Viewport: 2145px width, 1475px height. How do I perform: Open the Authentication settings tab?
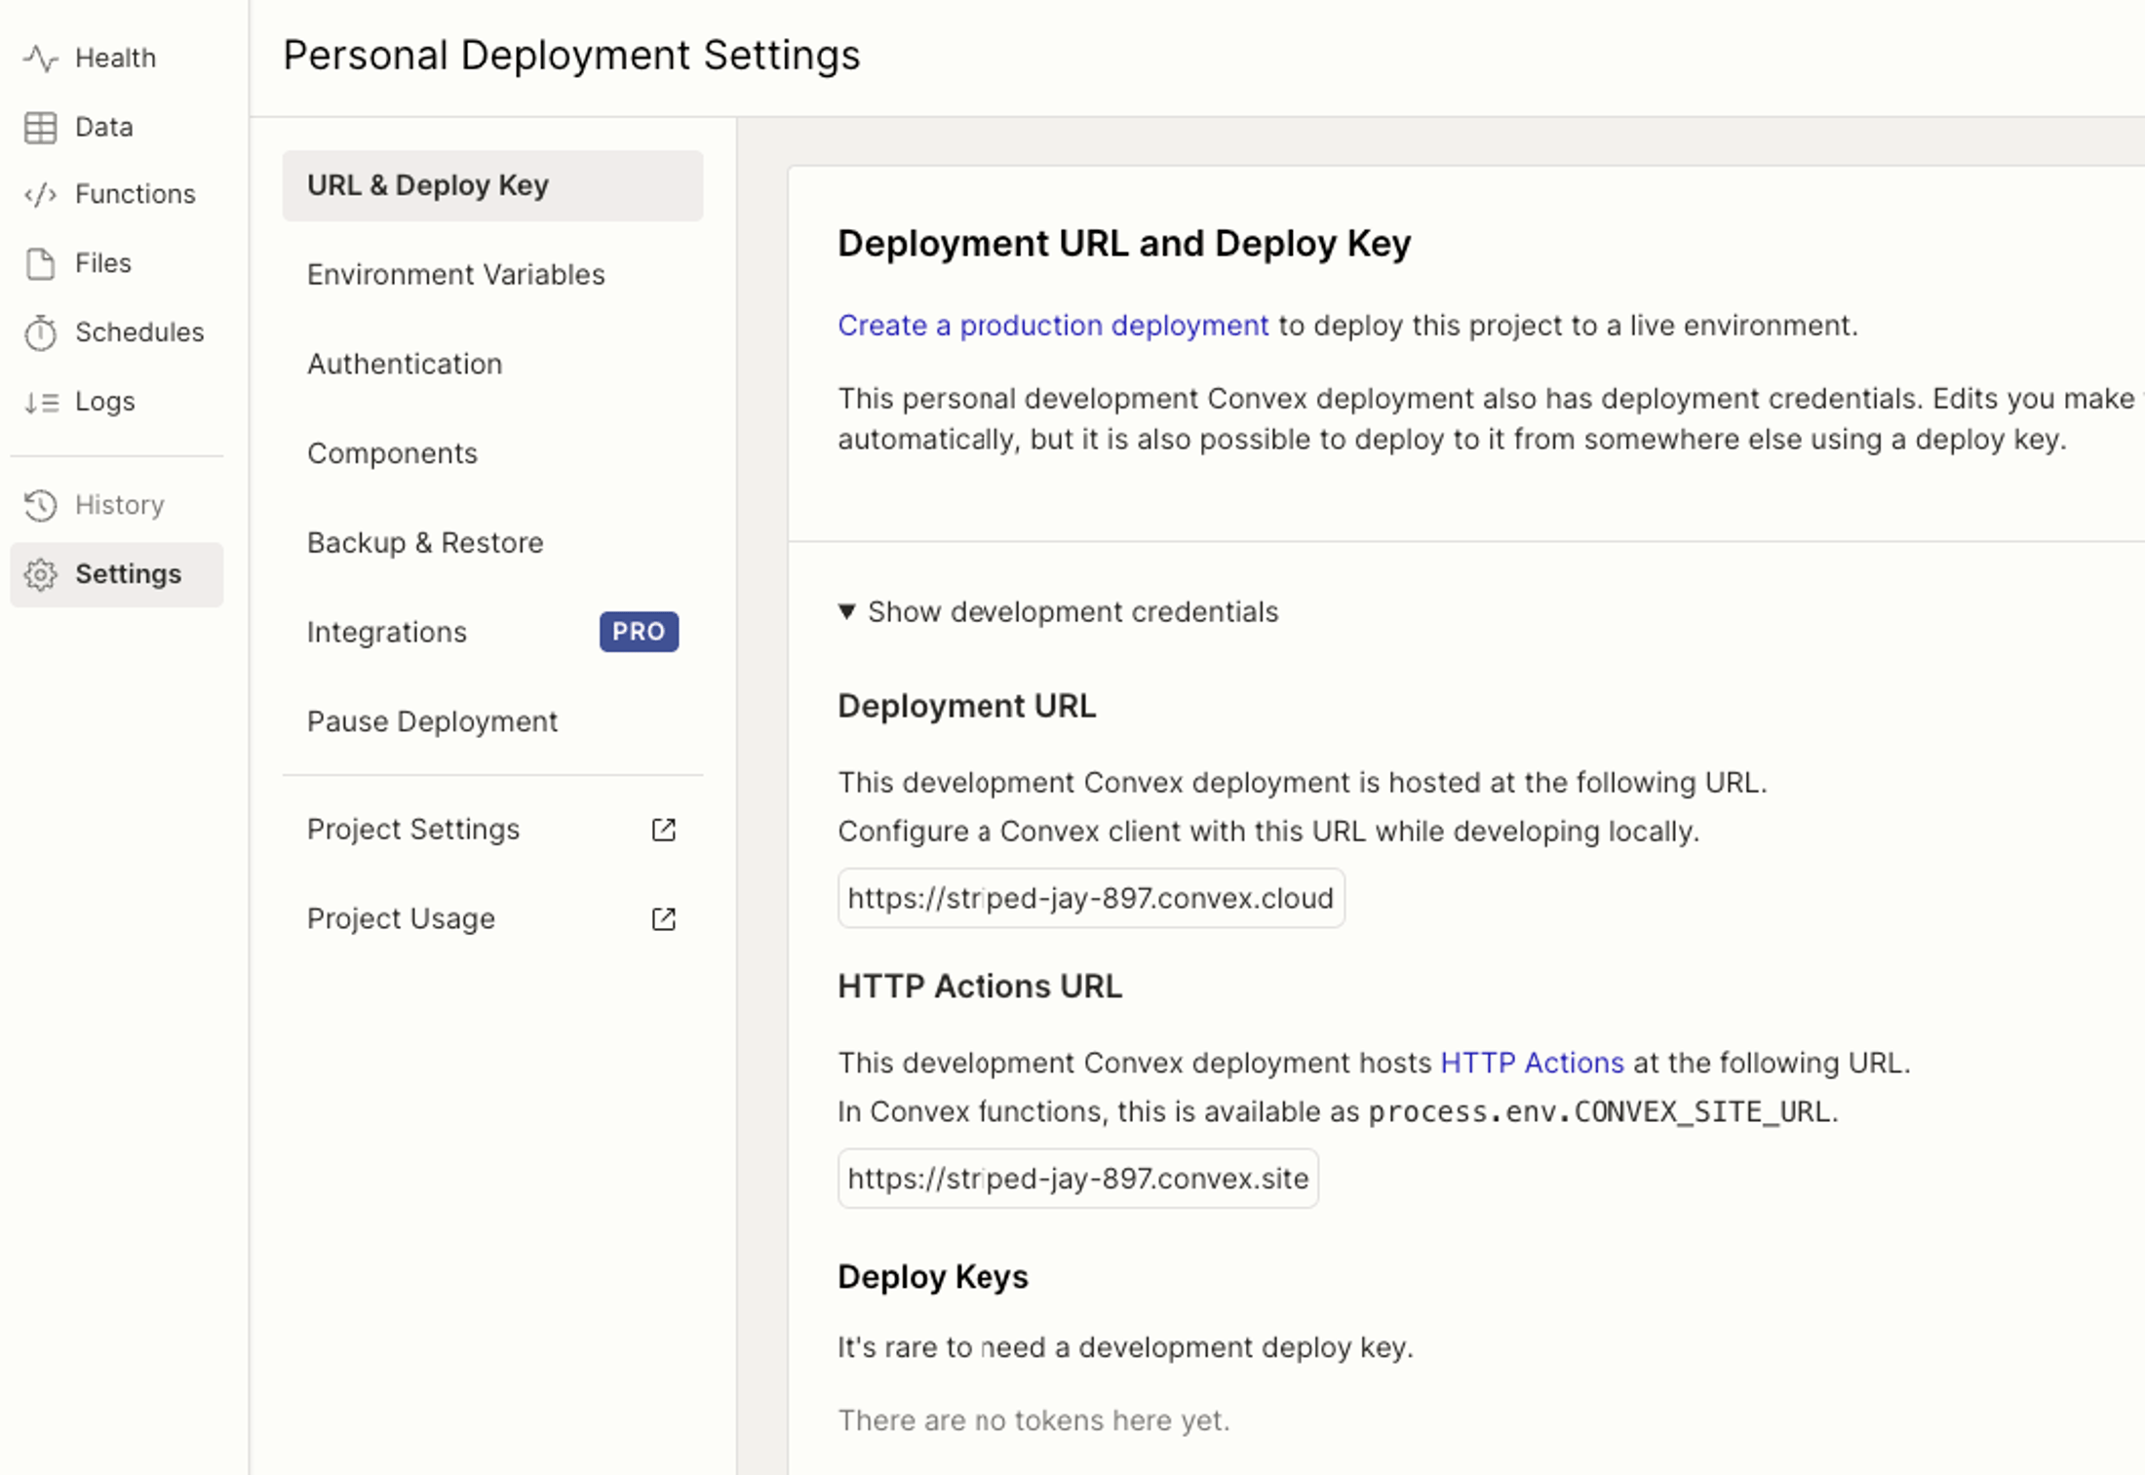tap(405, 364)
